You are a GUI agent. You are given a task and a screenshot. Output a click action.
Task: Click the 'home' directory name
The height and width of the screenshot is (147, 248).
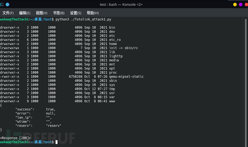coord(113,44)
